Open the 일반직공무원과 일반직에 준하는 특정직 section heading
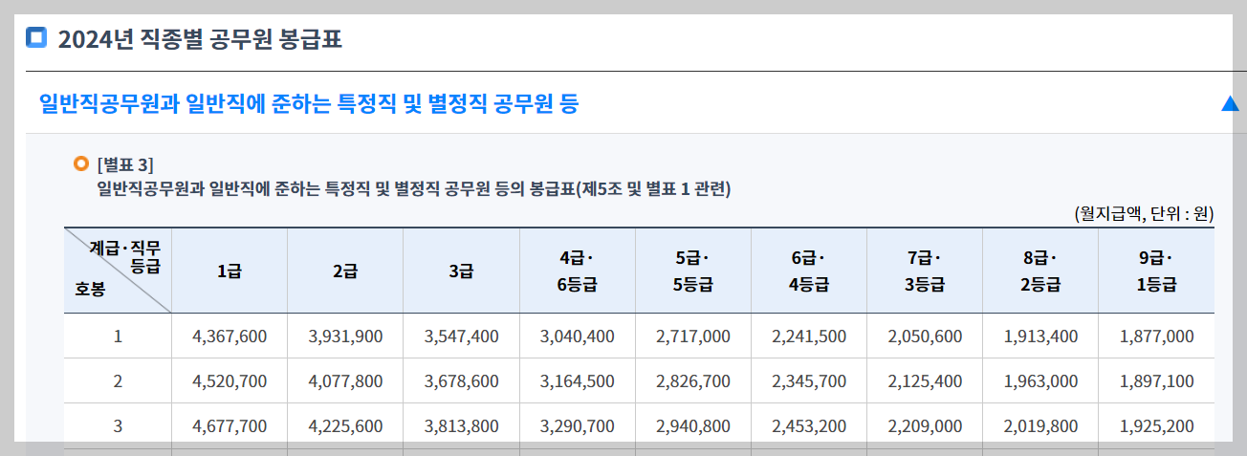The height and width of the screenshot is (456, 1247). [x=309, y=103]
